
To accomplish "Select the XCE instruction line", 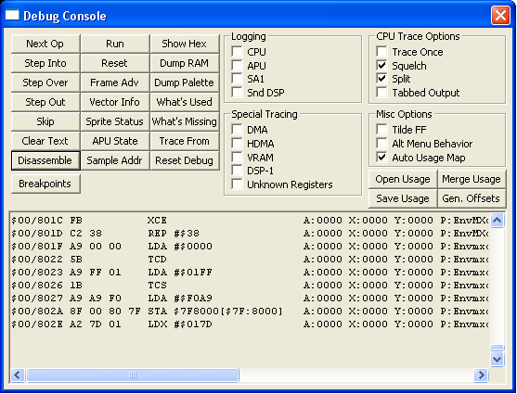I will [250, 221].
